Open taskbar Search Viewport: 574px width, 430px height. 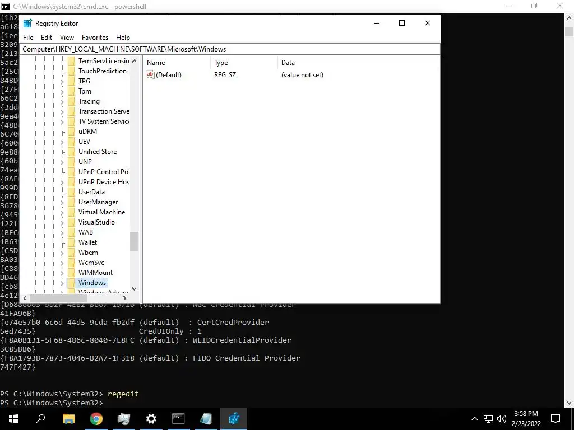[40, 419]
